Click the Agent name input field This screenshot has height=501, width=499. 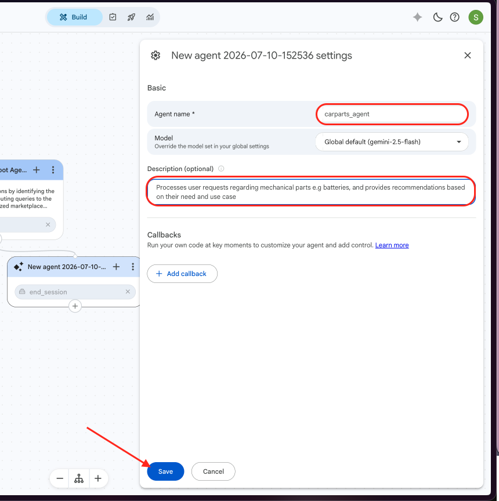point(392,114)
